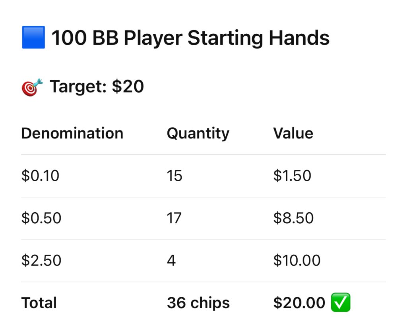The height and width of the screenshot is (336, 407).
Task: Click the $20.00 total value
Action: [x=299, y=303]
